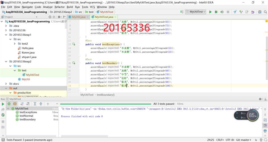Click the tool window quick-access icon in status bar
The width and height of the screenshot is (268, 142).
pyautogui.click(x=3, y=140)
